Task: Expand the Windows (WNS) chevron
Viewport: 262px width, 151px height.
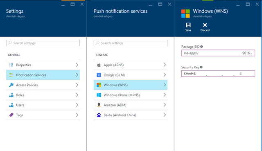Action: [165, 85]
